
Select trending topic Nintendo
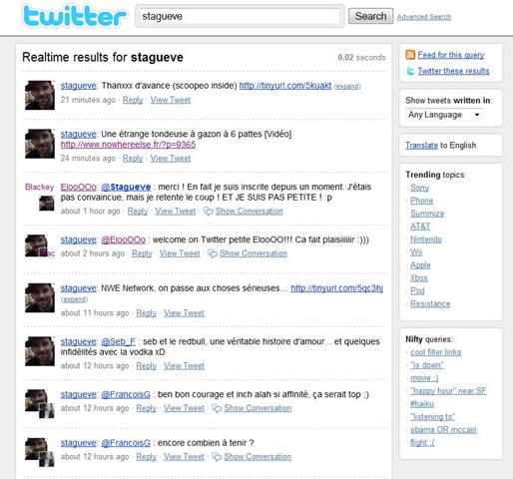click(x=426, y=239)
